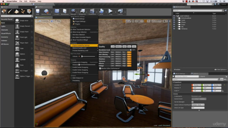
Task: Enable Actor Snapping checkbox
Action: click(x=71, y=62)
